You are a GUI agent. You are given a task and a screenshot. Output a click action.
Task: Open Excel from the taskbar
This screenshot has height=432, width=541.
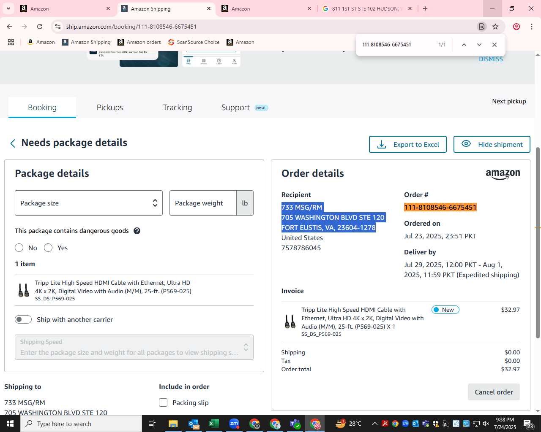(x=214, y=424)
